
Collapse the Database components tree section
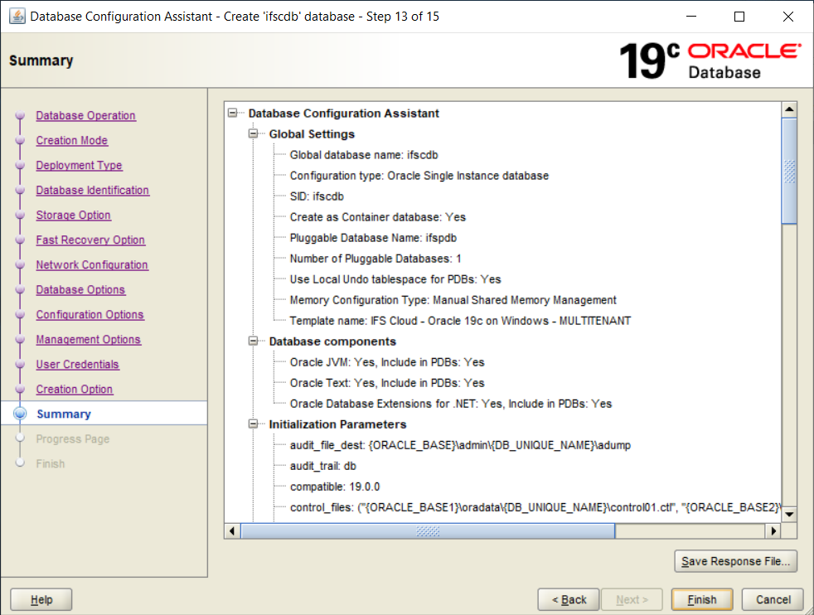click(254, 341)
